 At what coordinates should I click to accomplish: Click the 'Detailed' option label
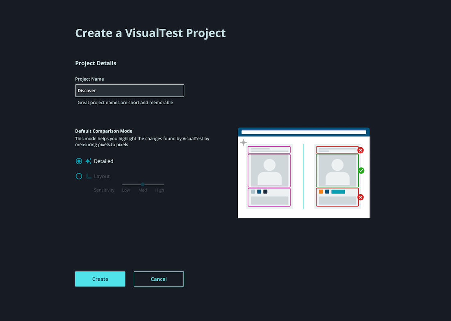point(104,161)
